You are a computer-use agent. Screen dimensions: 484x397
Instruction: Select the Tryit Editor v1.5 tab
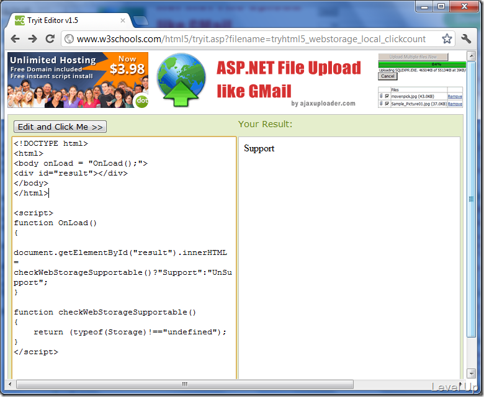coord(69,20)
